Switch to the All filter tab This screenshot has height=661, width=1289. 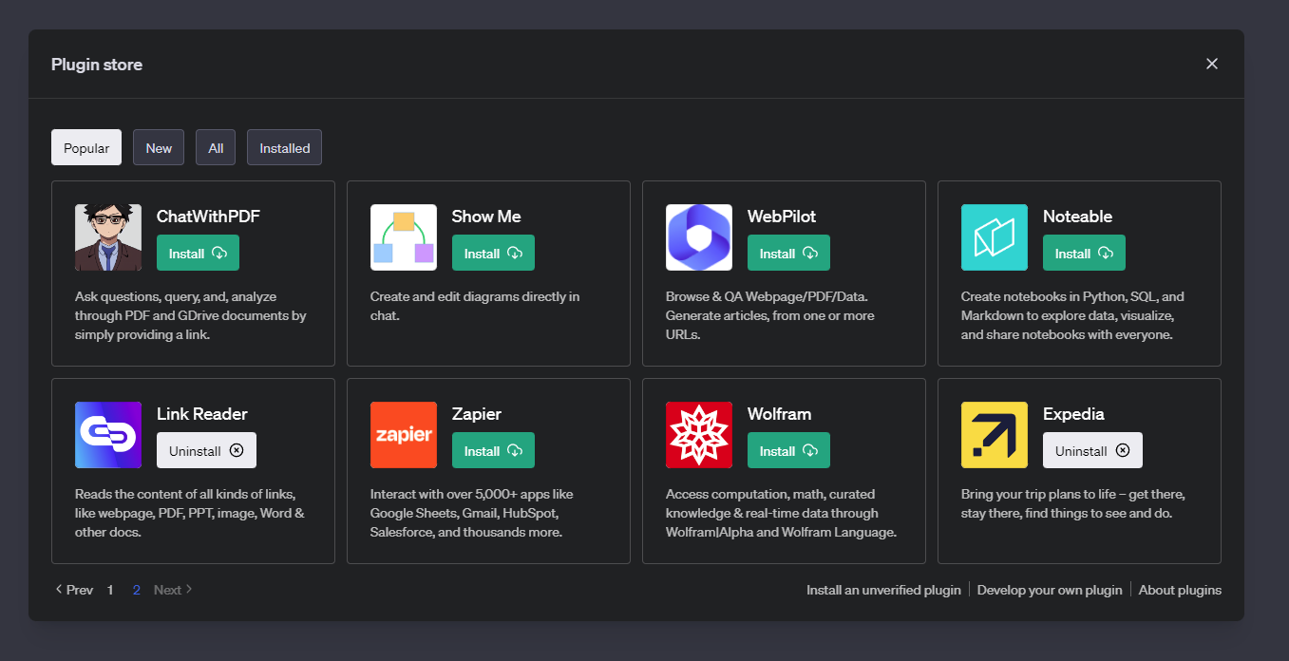[x=216, y=147]
